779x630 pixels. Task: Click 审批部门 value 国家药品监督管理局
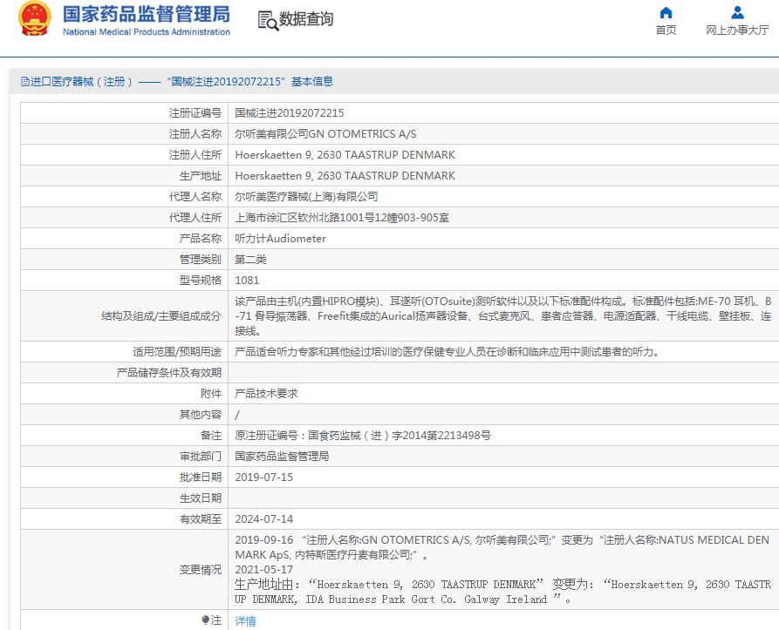point(282,456)
